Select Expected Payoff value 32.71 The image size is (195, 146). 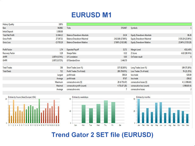(x=125, y=50)
